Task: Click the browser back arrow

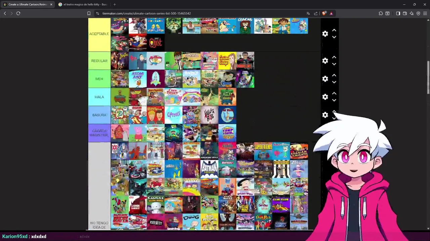Action: pos(5,13)
